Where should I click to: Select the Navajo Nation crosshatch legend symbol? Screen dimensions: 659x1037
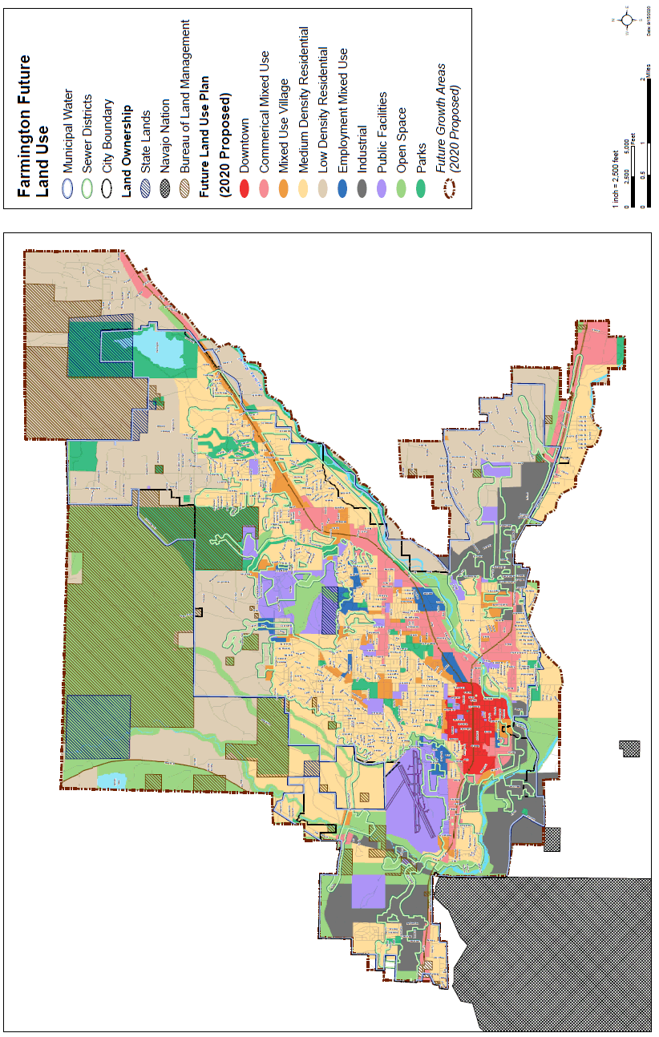tap(168, 192)
